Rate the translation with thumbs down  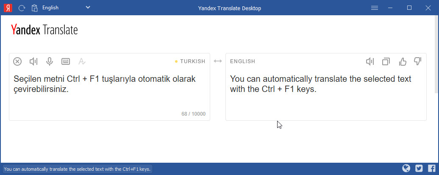point(418,61)
